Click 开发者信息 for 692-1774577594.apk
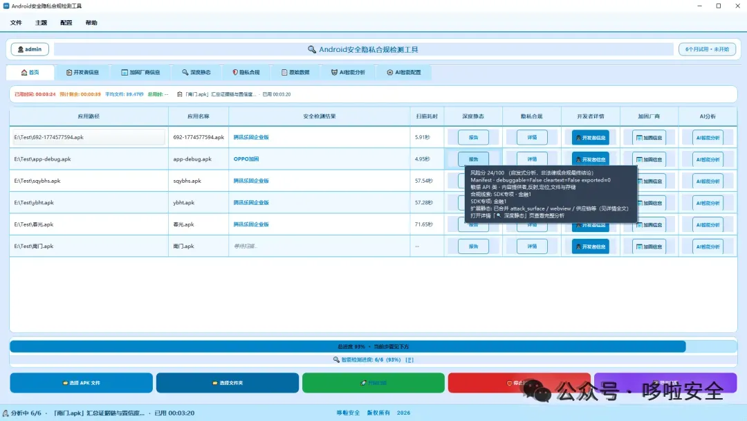747x421 pixels. [590, 137]
